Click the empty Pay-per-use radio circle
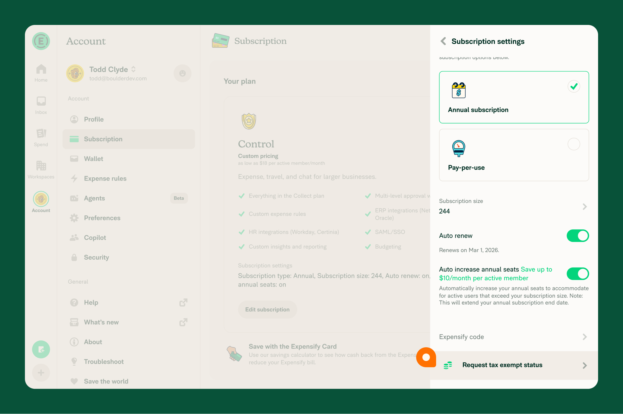623x414 pixels. pyautogui.click(x=574, y=144)
